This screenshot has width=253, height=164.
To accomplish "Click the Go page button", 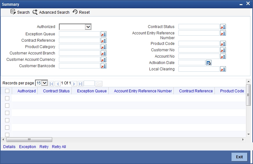I will 98,84.
